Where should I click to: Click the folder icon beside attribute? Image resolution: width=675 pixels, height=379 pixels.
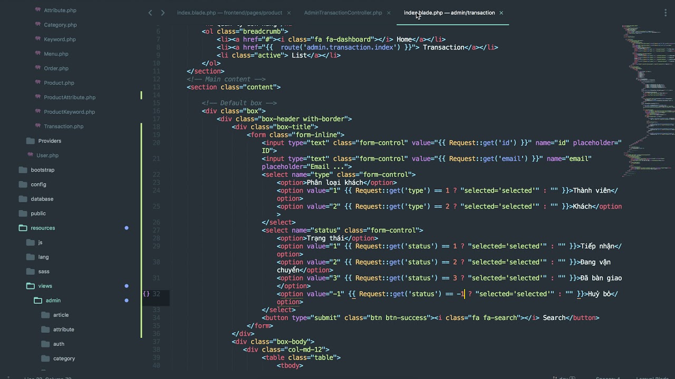[x=45, y=330]
